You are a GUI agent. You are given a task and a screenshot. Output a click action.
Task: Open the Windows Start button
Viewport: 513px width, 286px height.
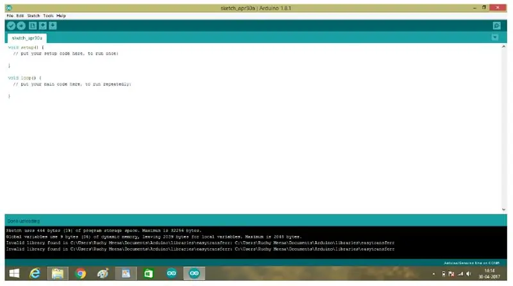tap(14, 273)
